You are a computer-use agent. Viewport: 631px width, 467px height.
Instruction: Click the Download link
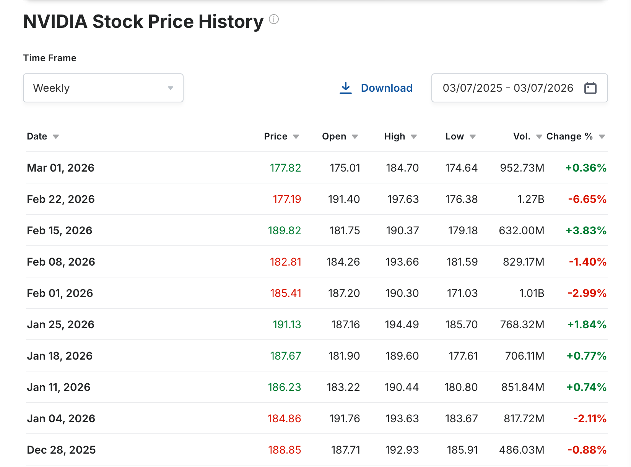pyautogui.click(x=387, y=88)
